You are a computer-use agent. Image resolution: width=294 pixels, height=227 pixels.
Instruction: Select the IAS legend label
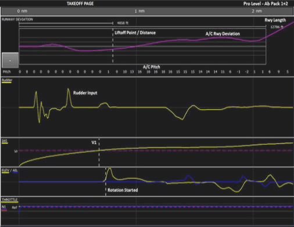tap(5, 140)
